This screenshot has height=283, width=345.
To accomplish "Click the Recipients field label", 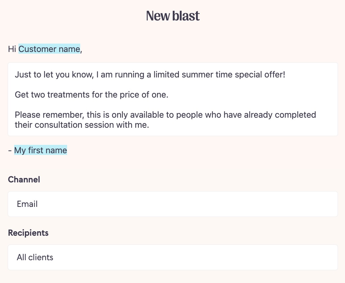I will click(x=28, y=233).
